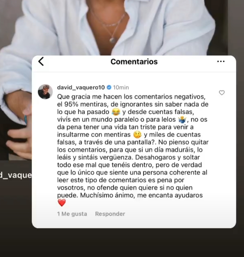
Task: Open the three-dots more options menu
Action: (x=221, y=61)
